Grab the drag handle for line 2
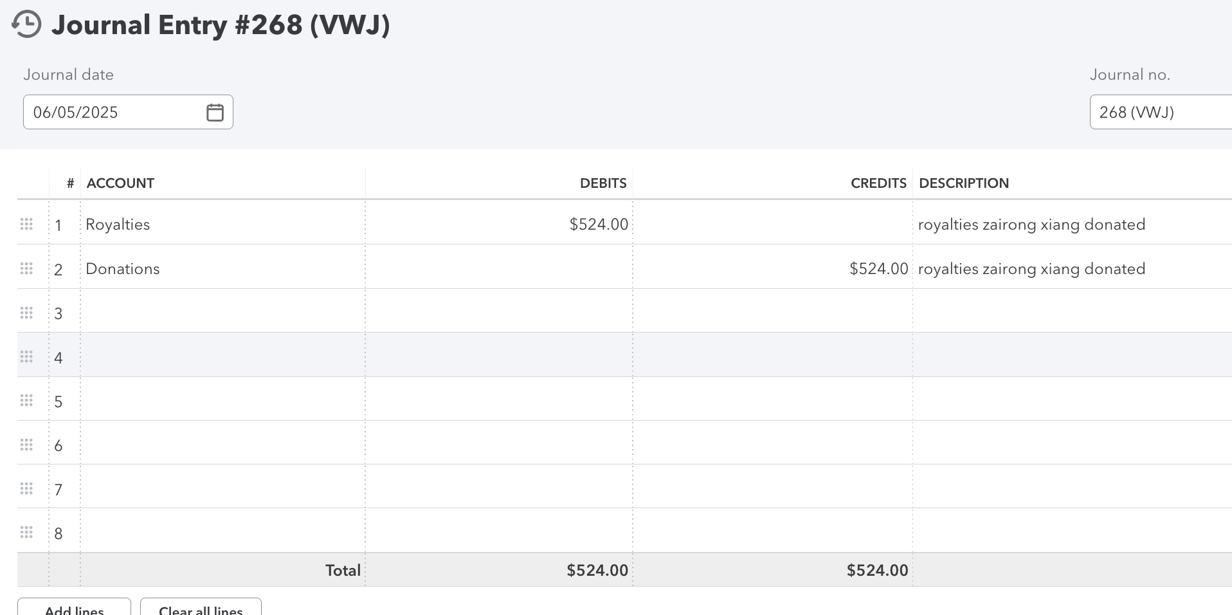This screenshot has width=1232, height=615. [x=26, y=269]
